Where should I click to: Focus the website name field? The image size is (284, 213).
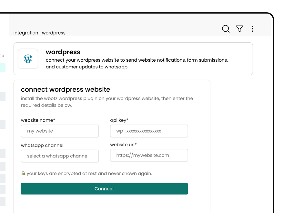(60, 131)
